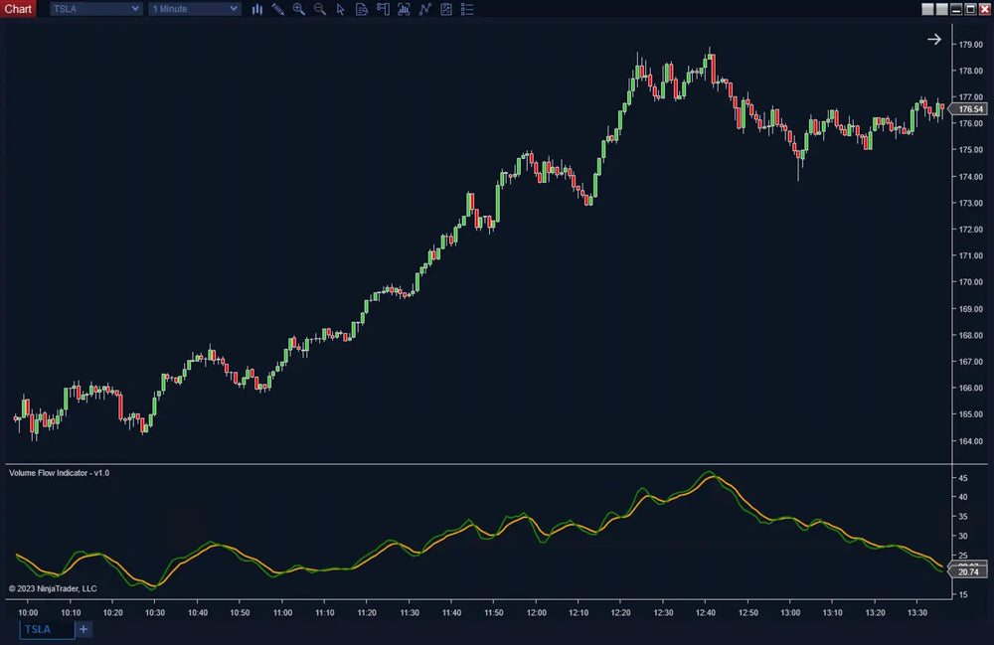The image size is (994, 645).
Task: Click the 176.54 current price marker
Action: pos(969,109)
